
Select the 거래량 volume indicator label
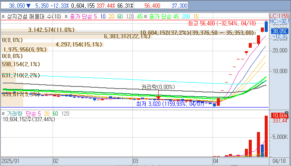tap(15, 114)
